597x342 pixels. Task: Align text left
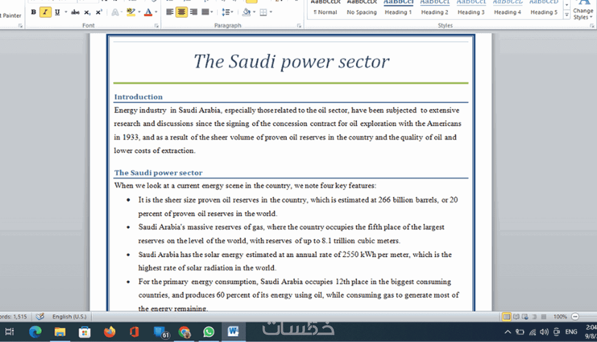170,12
